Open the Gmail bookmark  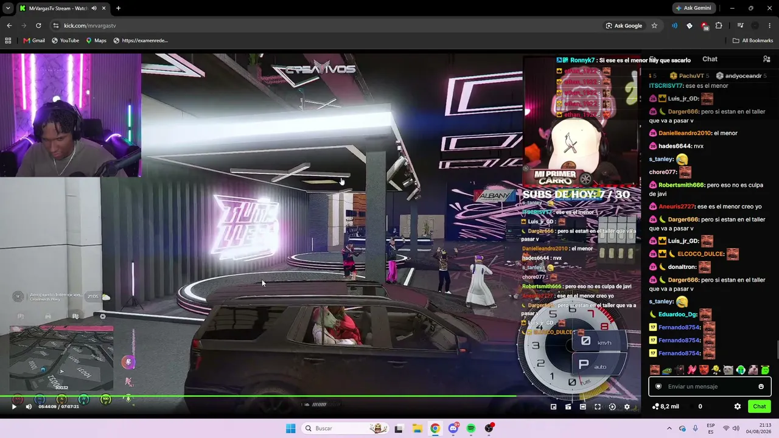34,41
